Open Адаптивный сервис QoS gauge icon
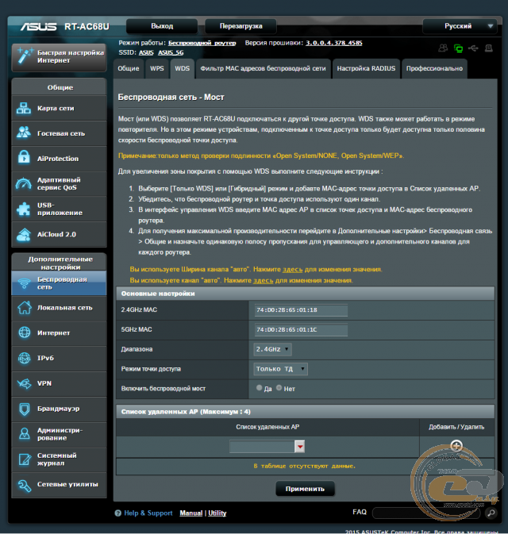 pos(23,183)
